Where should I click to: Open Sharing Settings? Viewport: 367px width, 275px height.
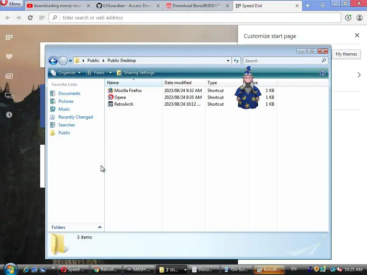point(136,73)
